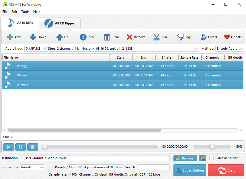Switch to the All CD Ripper tab
The height and width of the screenshot is (179, 246).
tap(60, 23)
